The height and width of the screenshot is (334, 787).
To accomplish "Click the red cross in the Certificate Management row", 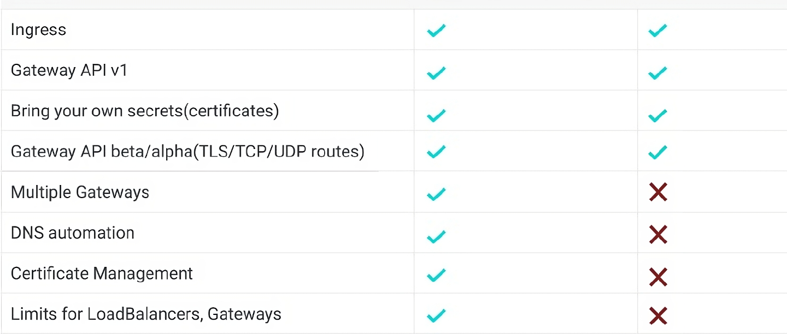I will click(x=658, y=277).
